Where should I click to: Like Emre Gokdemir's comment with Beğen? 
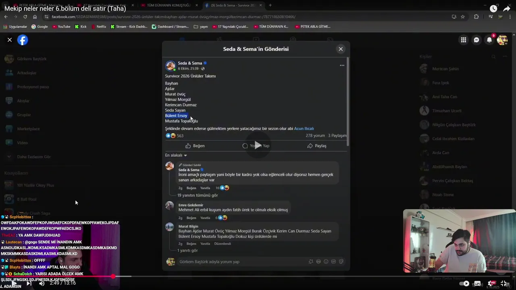[191, 218]
